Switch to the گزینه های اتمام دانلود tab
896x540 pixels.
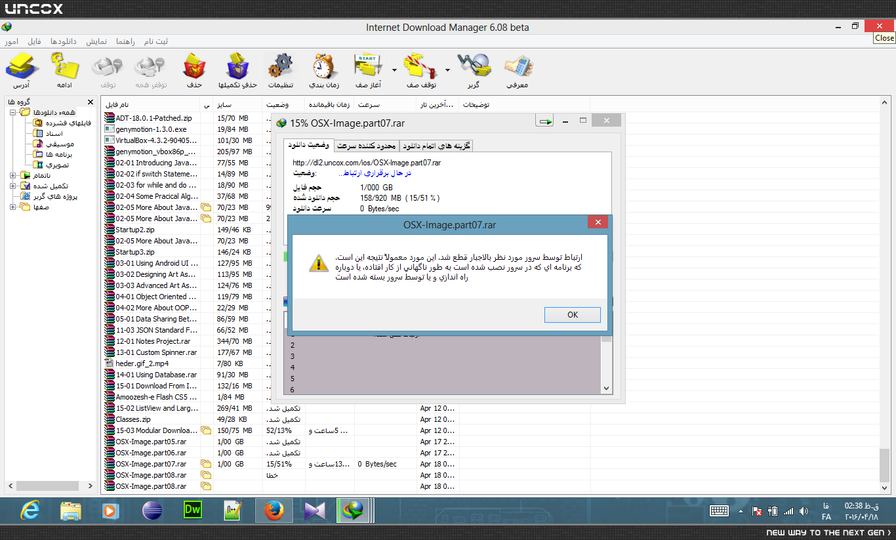pos(436,146)
